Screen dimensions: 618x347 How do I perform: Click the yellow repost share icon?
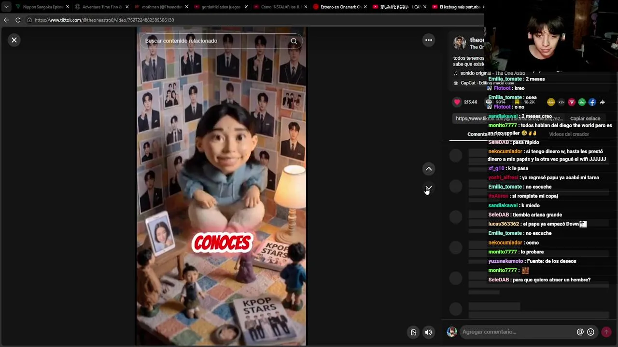click(551, 102)
